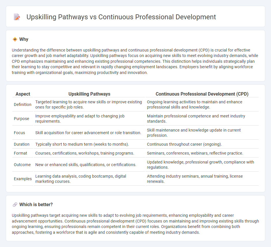The image size is (271, 247).
Task: Click the cell Learning data analysis, coding bootcamps
Action: coord(89,179)
